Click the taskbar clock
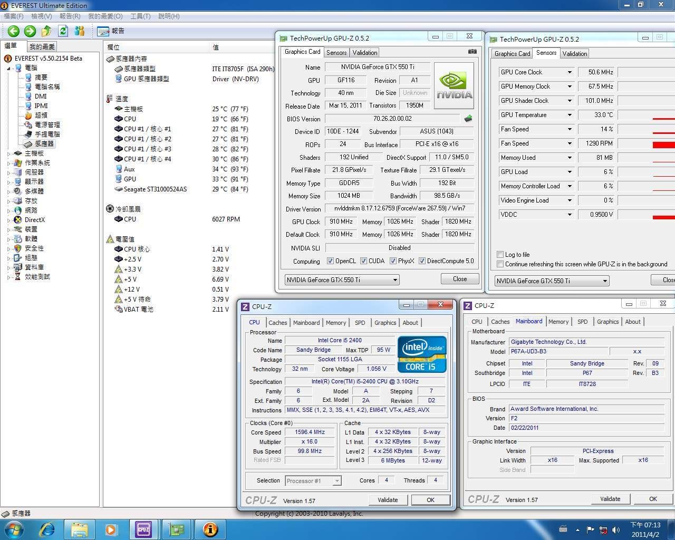Image resolution: width=675 pixels, height=540 pixels. [645, 529]
